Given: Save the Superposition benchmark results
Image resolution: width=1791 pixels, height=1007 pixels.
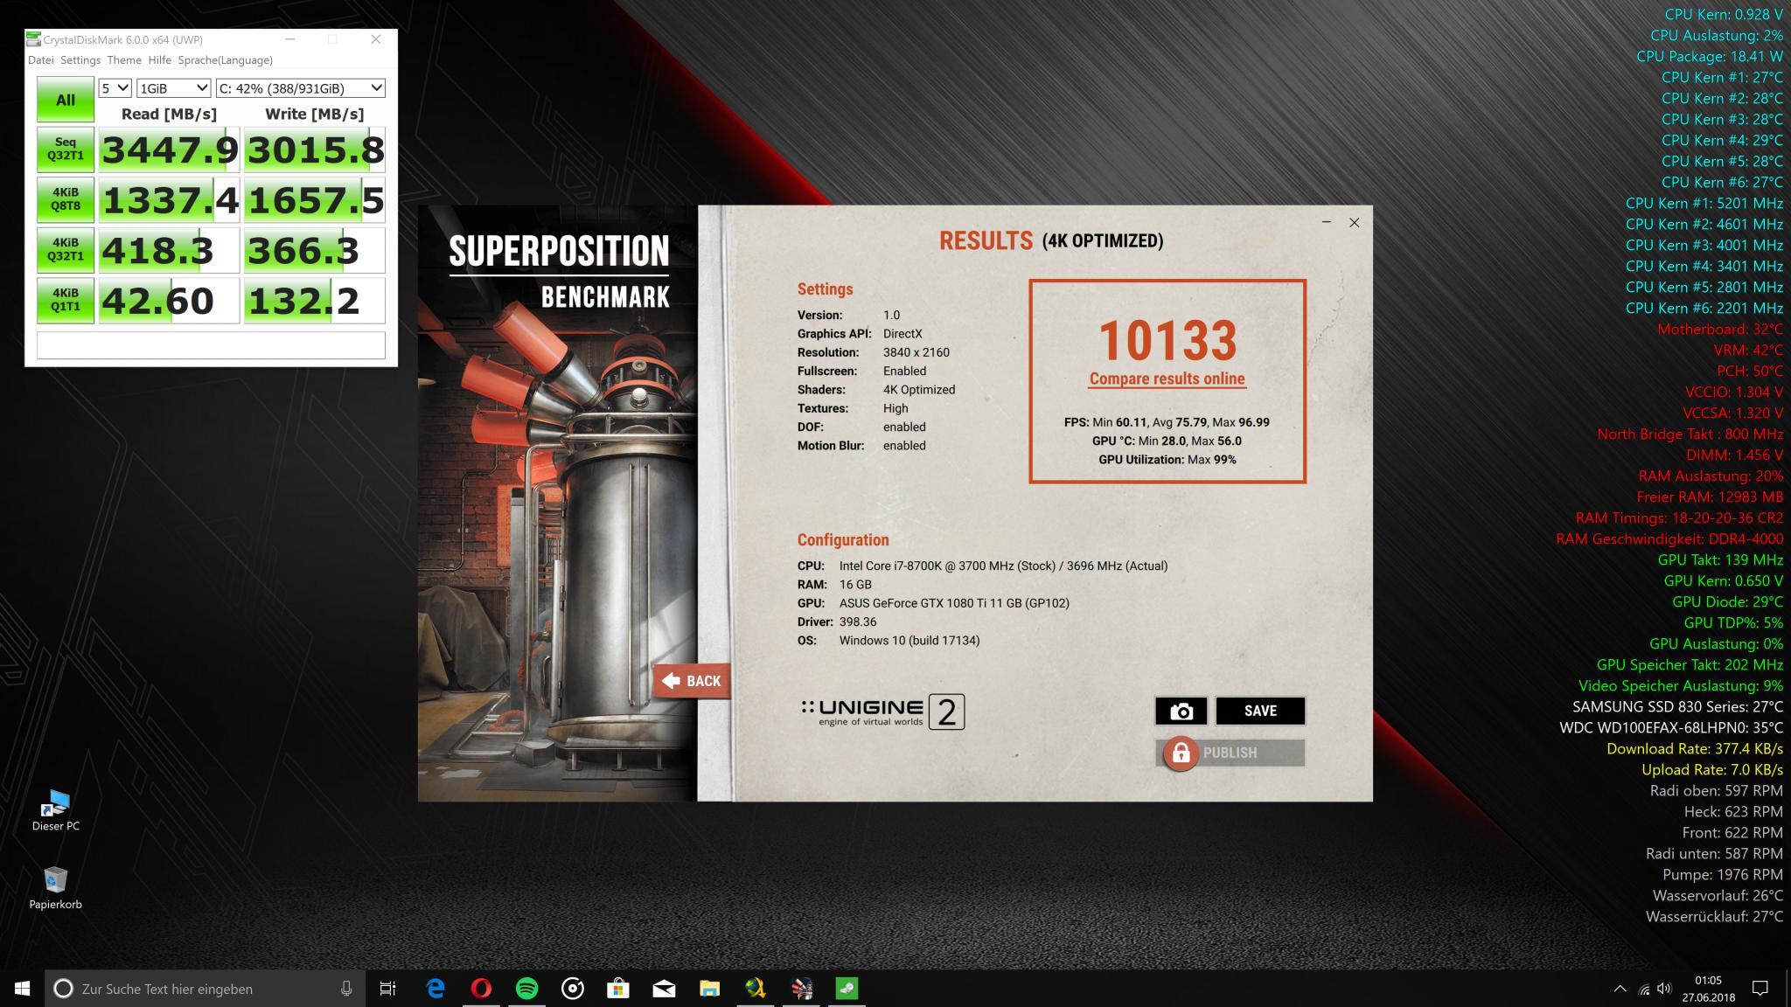Looking at the screenshot, I should [x=1260, y=711].
